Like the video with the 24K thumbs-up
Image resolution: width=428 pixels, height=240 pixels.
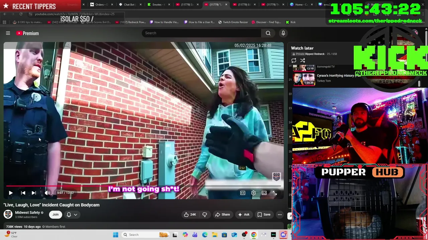point(190,215)
